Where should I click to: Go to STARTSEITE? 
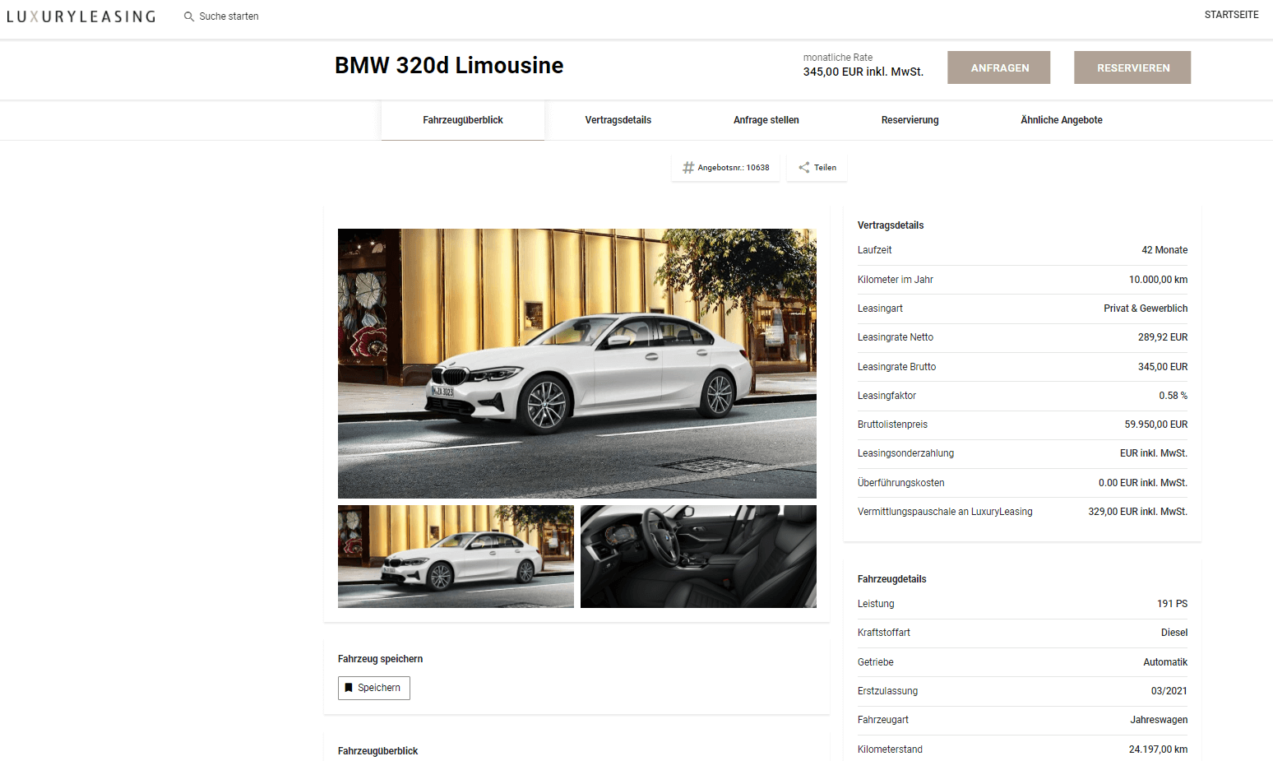tap(1231, 15)
